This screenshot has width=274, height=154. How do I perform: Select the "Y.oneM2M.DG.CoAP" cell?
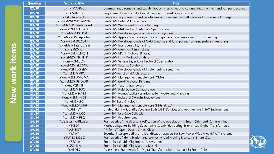(x=74, y=41)
